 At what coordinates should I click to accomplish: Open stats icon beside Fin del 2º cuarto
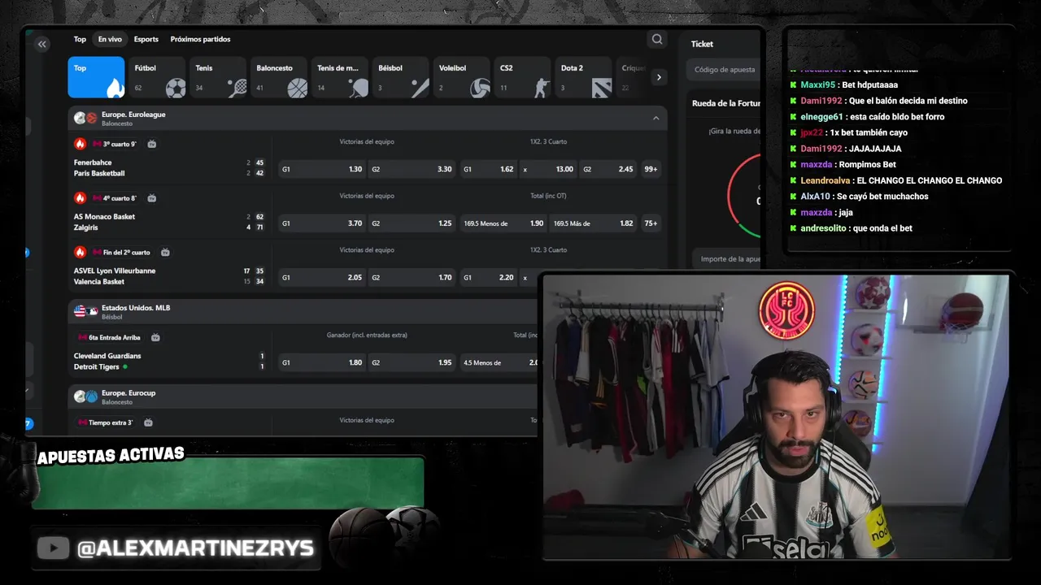click(x=165, y=252)
